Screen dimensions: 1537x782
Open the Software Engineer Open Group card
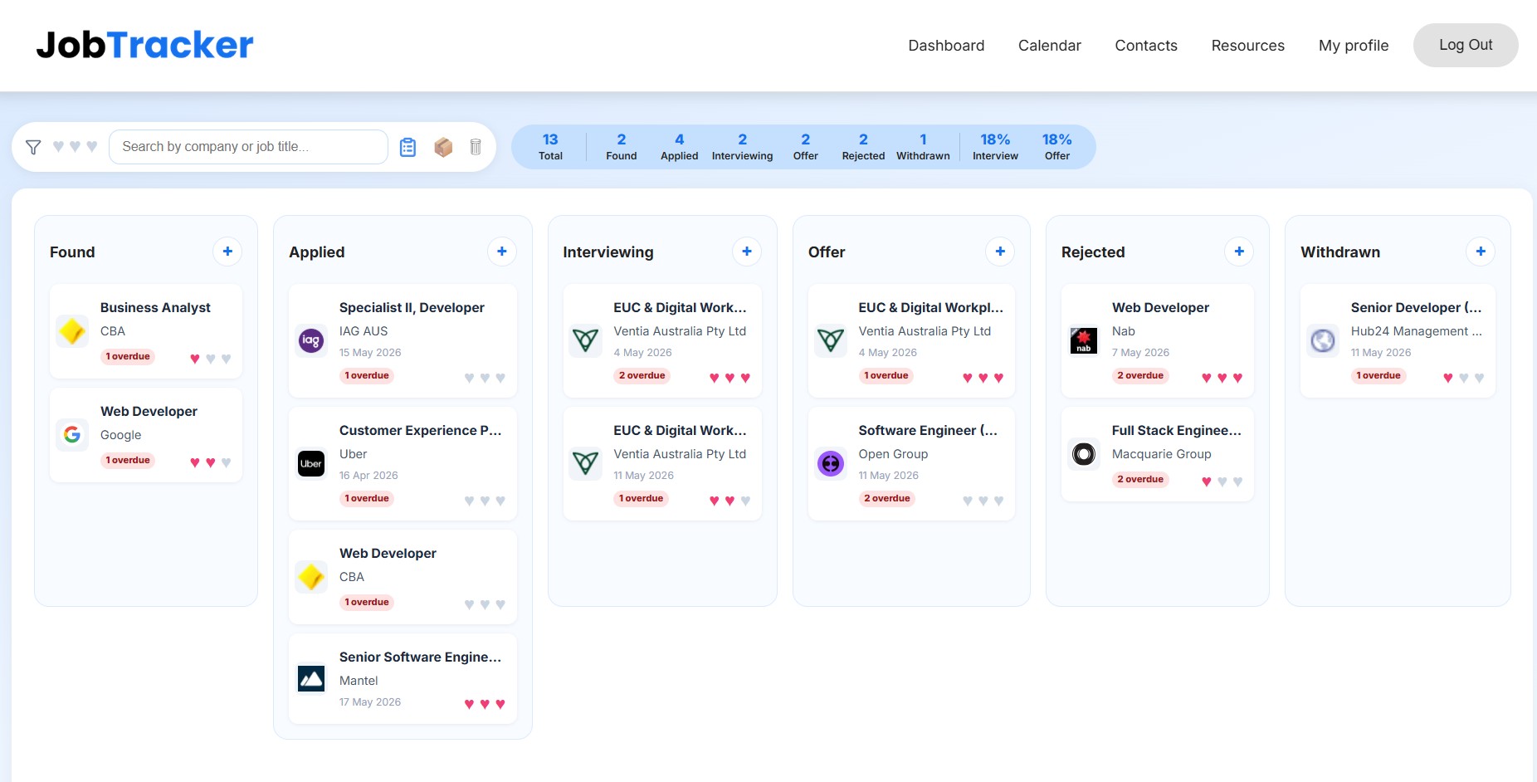point(911,463)
